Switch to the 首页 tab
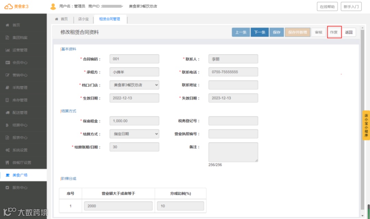This screenshot has height=219, width=370. pos(62,19)
